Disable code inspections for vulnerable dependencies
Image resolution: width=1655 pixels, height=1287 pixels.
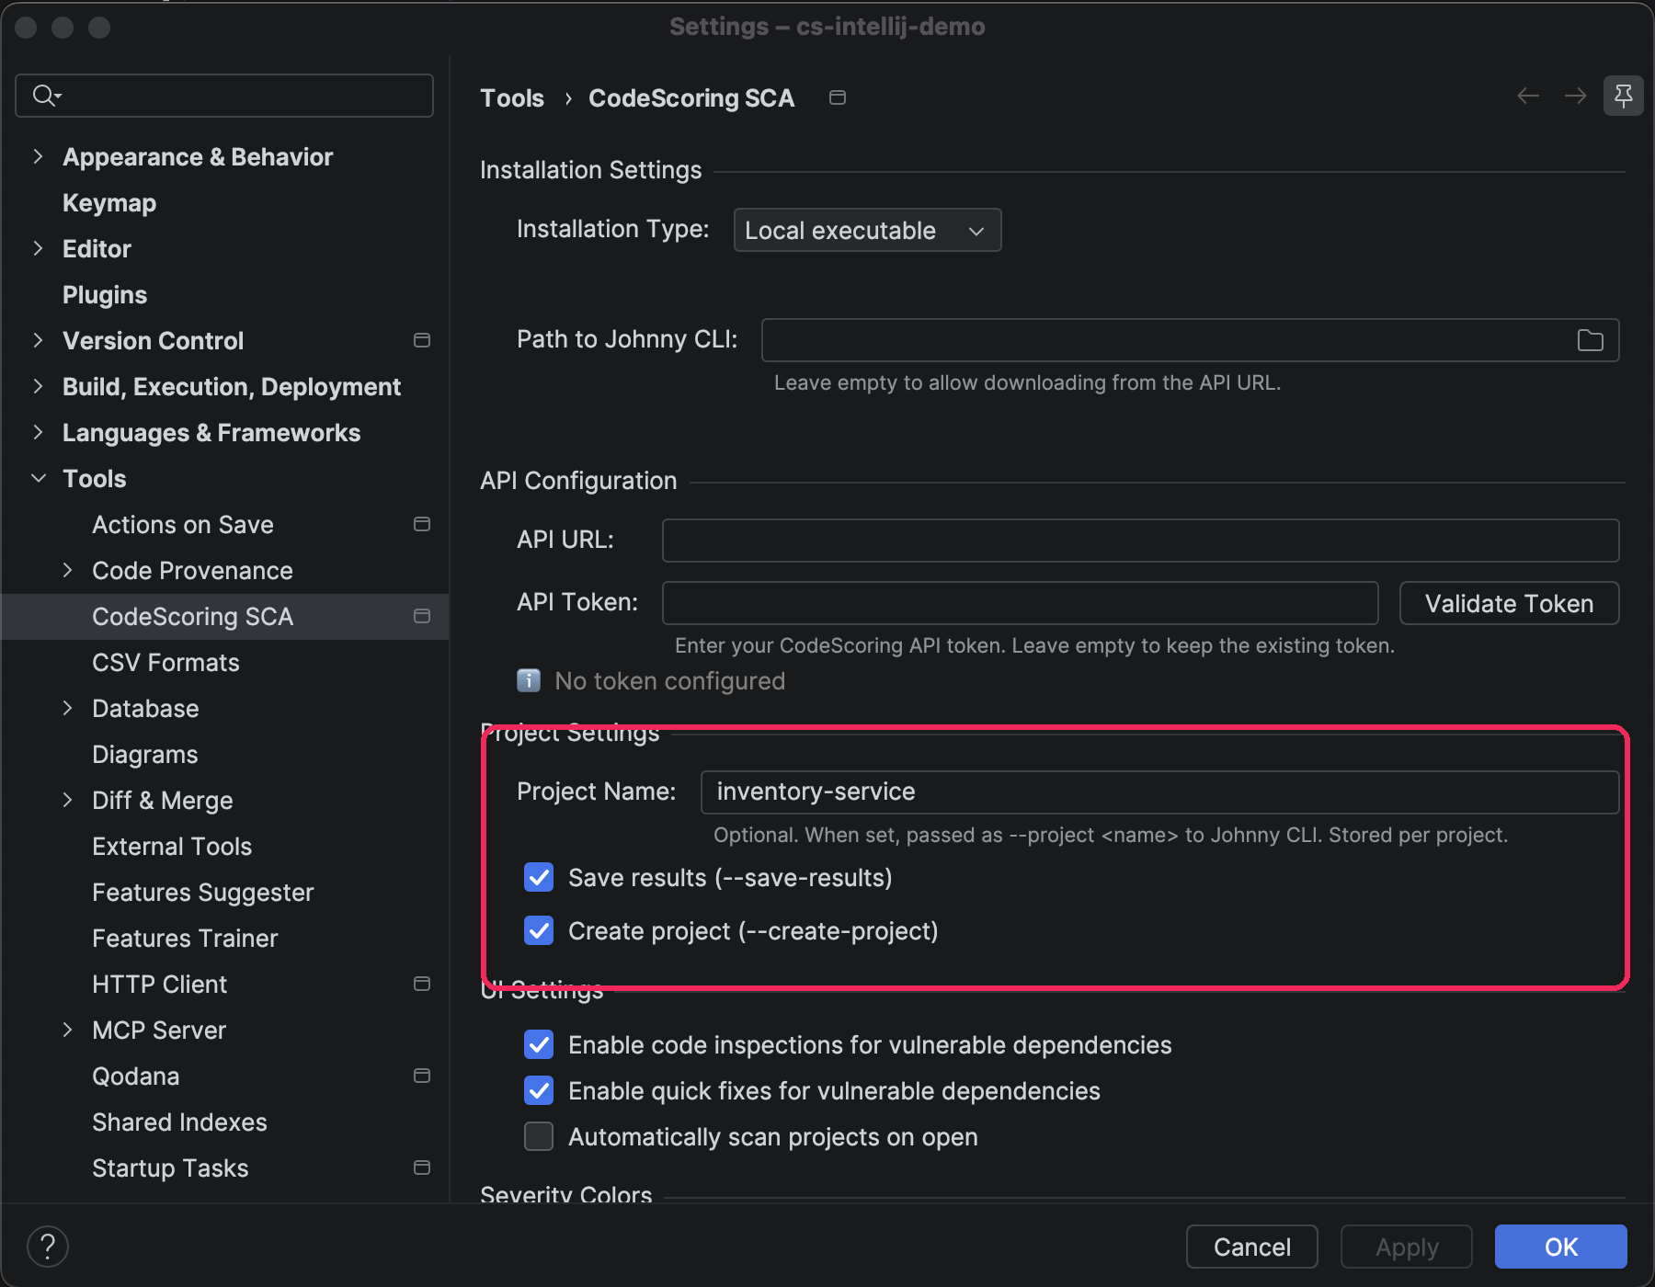[x=539, y=1044]
